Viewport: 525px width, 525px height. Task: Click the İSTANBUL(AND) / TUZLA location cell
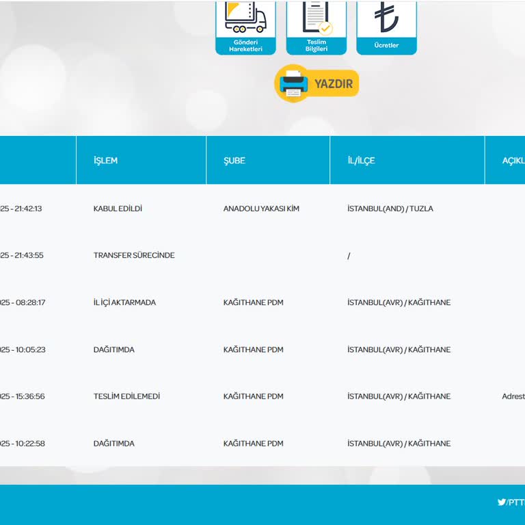tap(390, 208)
